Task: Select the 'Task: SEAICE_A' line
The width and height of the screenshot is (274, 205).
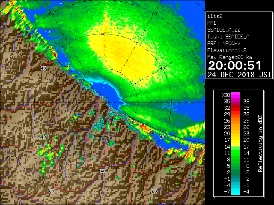Action: 228,37
